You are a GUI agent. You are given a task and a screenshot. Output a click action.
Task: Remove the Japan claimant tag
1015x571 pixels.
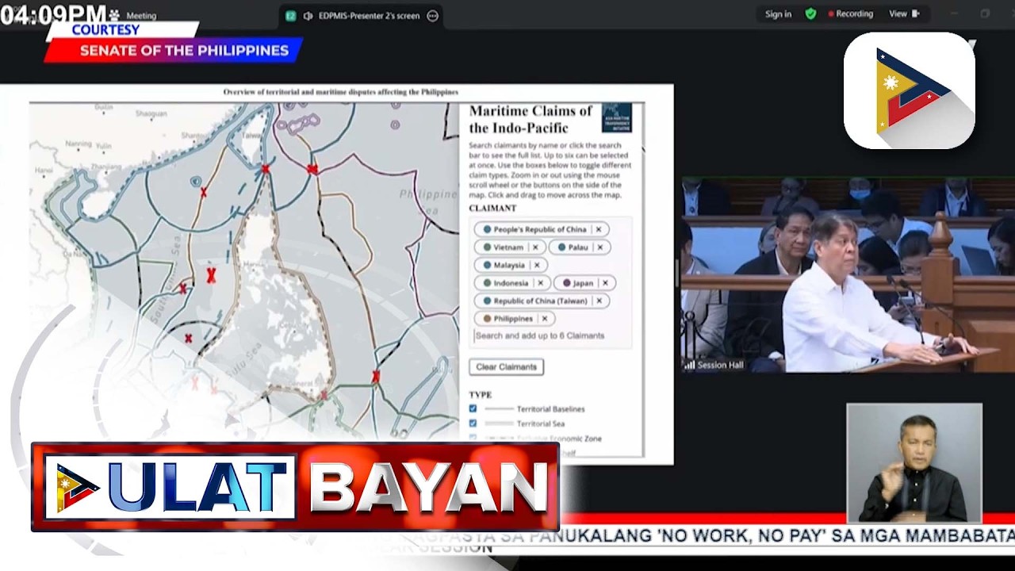click(x=605, y=283)
